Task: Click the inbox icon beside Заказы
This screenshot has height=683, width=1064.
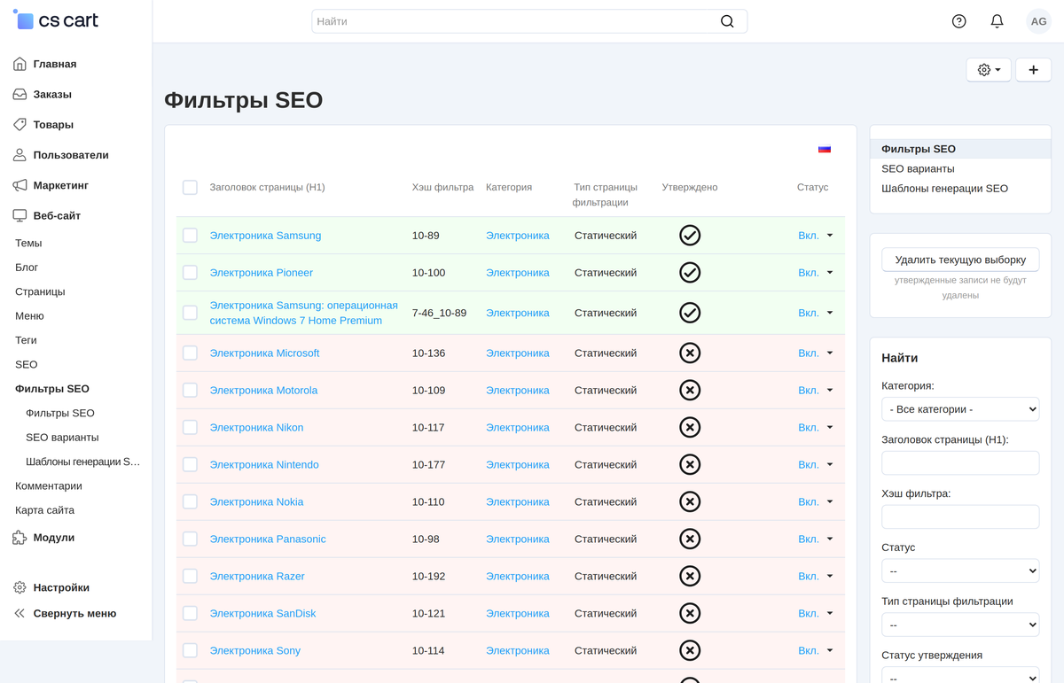Action: (20, 94)
